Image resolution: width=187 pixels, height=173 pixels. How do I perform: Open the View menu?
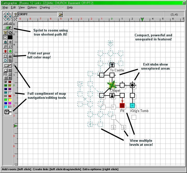[x=21, y=7]
